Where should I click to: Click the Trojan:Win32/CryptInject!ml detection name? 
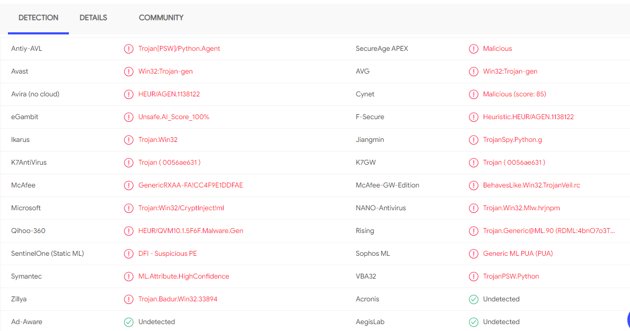click(x=181, y=208)
